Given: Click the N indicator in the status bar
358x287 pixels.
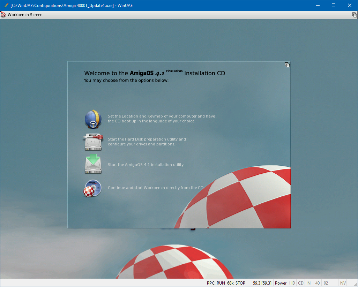Looking at the screenshot, I should (309, 283).
